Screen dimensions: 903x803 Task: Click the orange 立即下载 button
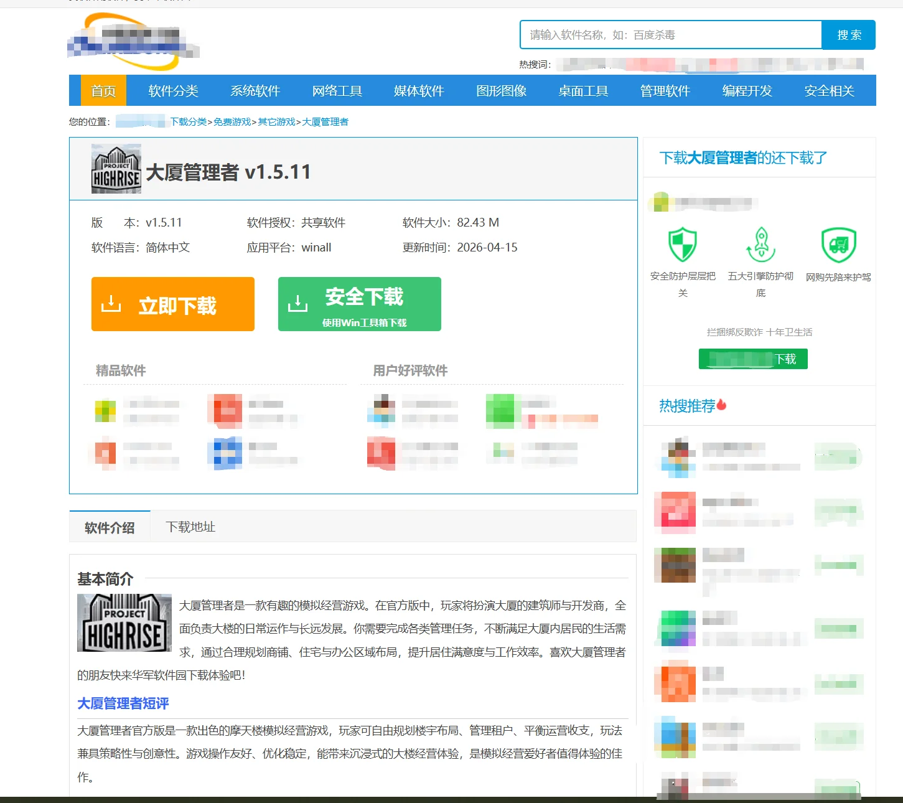(173, 304)
